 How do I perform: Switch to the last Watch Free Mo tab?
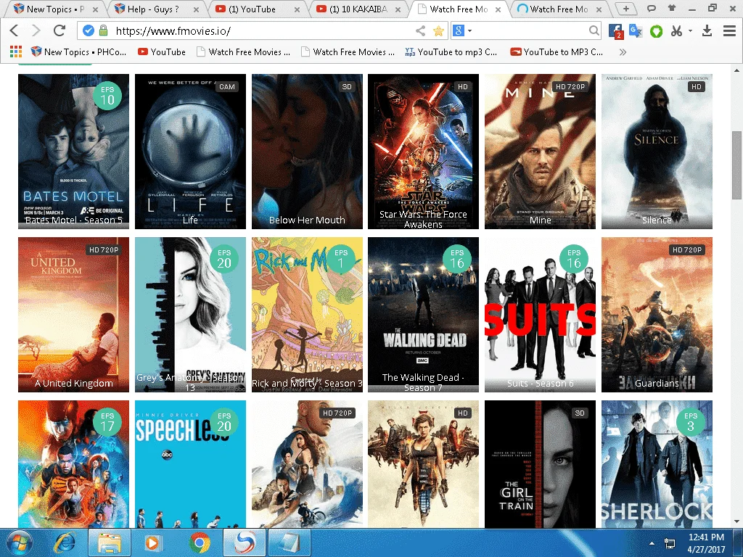point(559,9)
